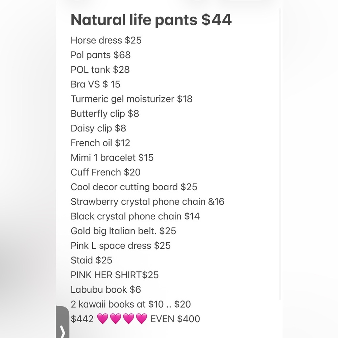Click 'Cool decor cutting board $25' line

tap(134, 187)
